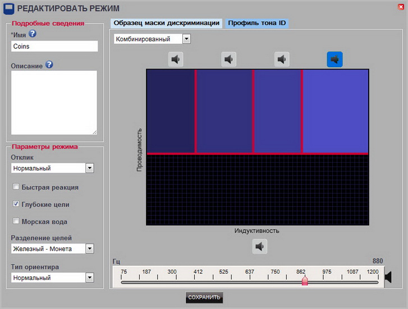
Task: Click the highlighted blue speaker icon
Action: 334,59
